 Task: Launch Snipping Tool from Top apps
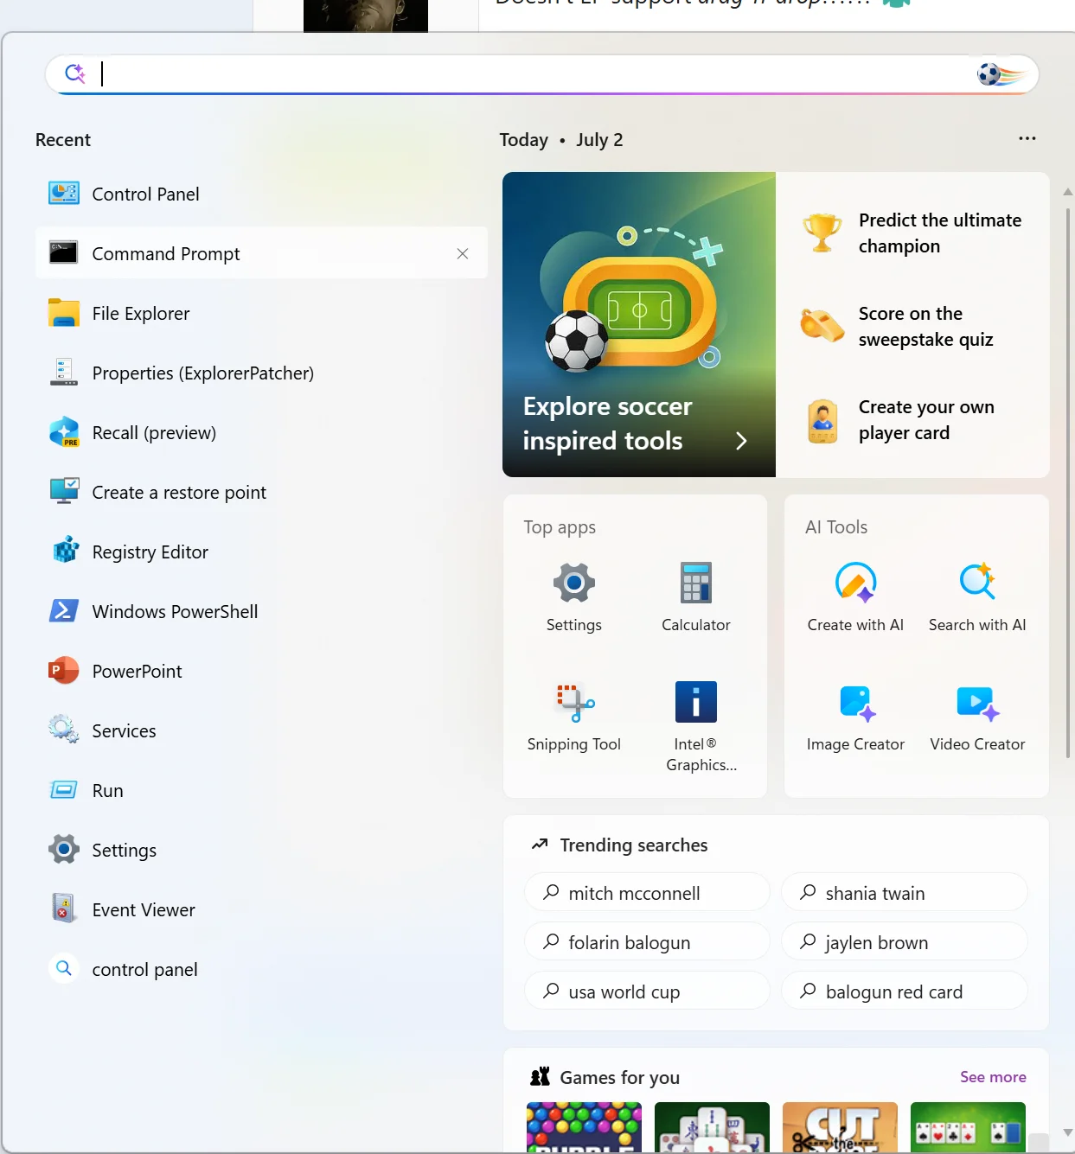[574, 717]
